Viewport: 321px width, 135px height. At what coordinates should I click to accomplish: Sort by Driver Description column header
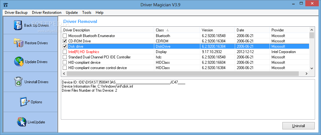pos(108,30)
